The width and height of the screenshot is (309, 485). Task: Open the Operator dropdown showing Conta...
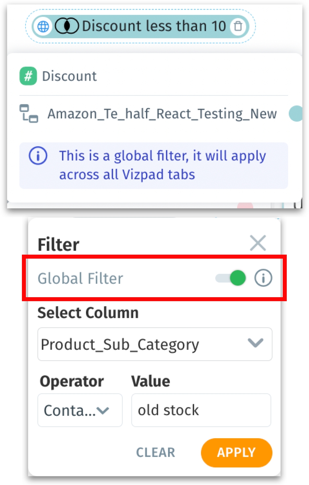[80, 410]
